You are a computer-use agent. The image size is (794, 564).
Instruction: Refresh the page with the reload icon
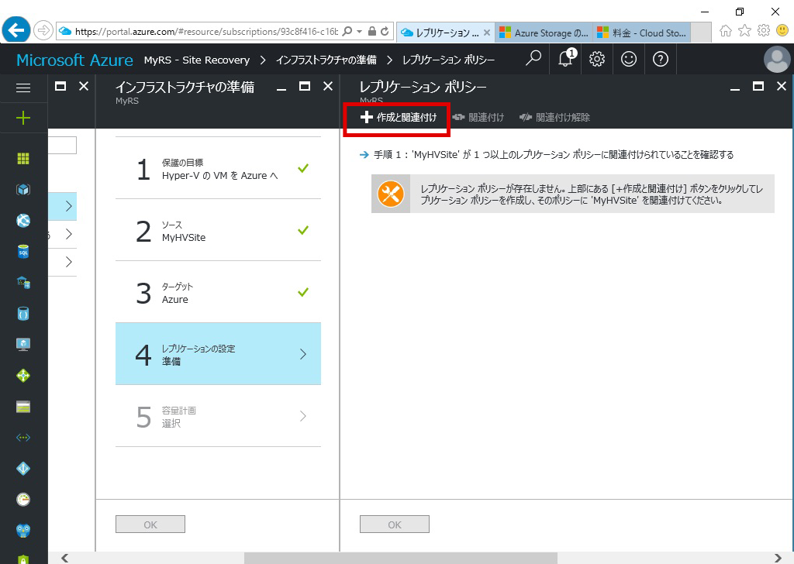tap(385, 31)
